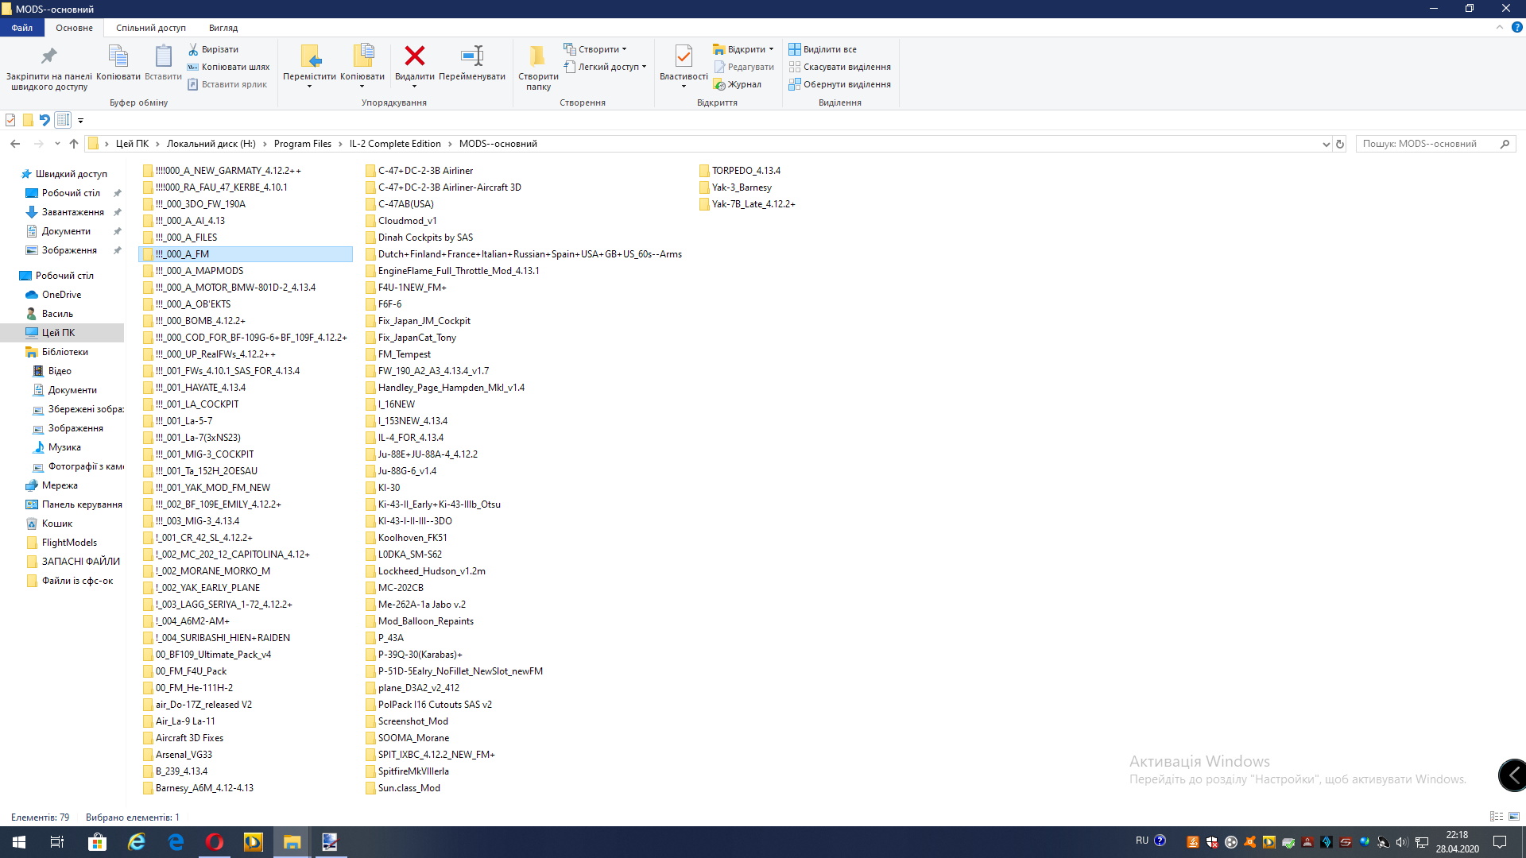Image resolution: width=1526 pixels, height=858 pixels.
Task: Click the undo icon in quick access toolbar
Action: [45, 120]
